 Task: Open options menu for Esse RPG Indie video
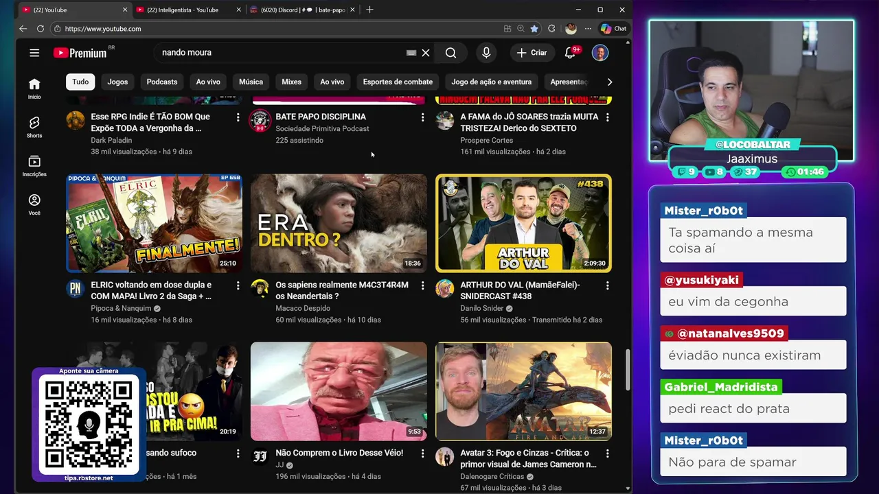click(238, 117)
